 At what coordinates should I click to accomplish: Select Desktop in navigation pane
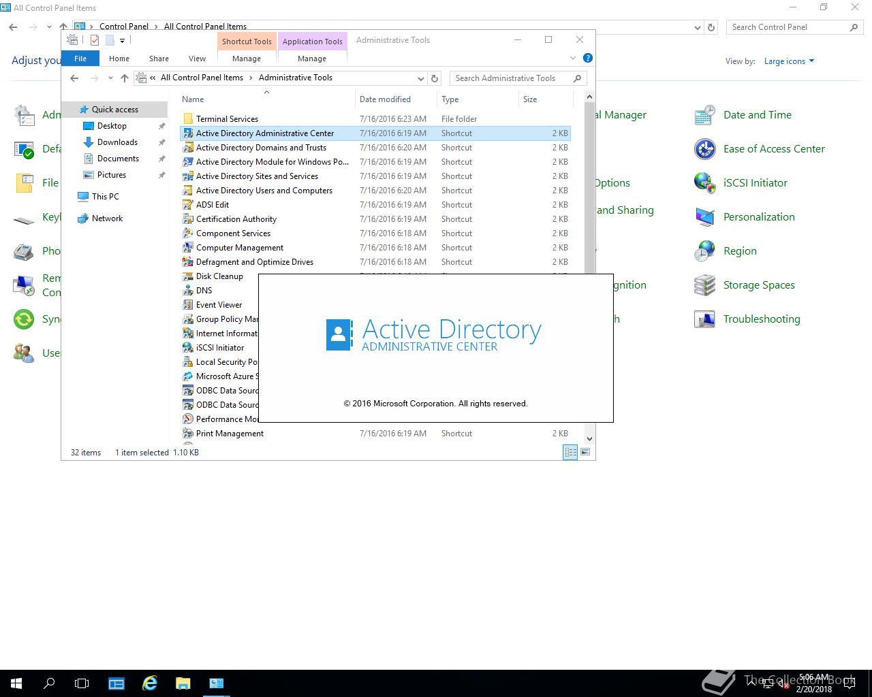click(x=112, y=126)
